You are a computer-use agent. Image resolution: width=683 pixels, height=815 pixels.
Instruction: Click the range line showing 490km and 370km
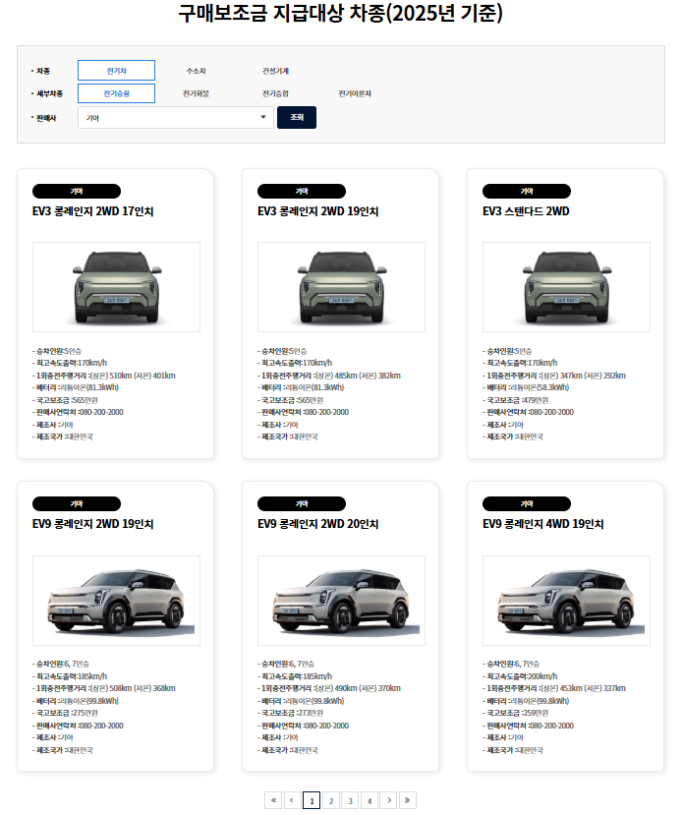click(x=329, y=688)
